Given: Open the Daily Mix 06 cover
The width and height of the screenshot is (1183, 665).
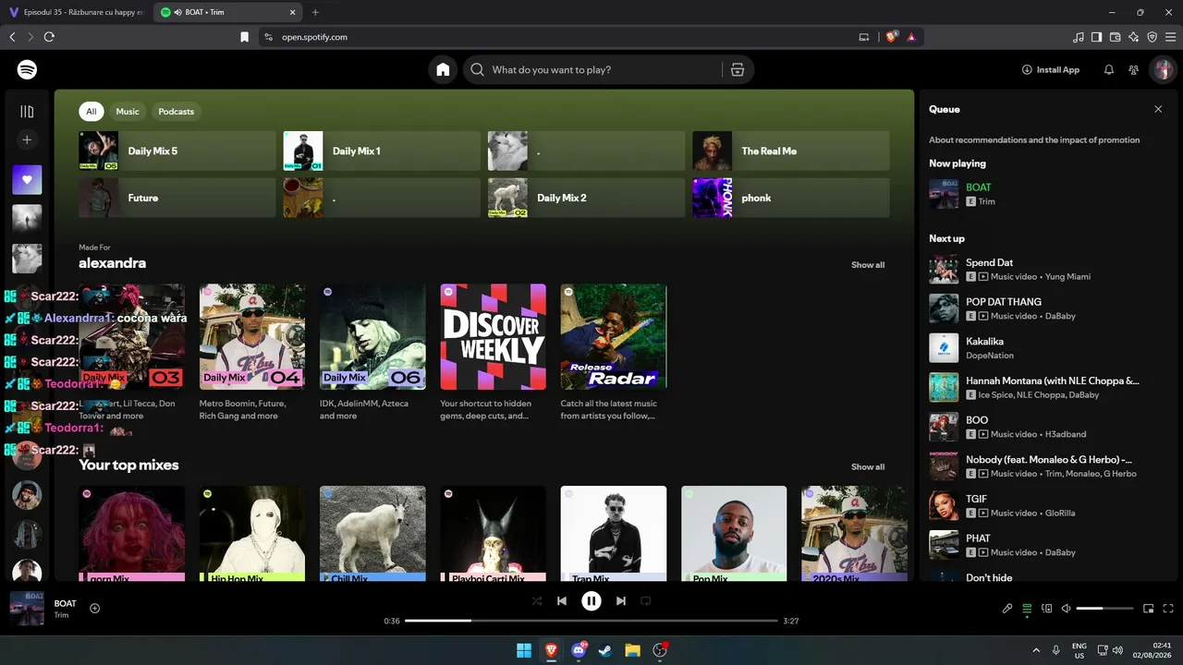Looking at the screenshot, I should (372, 337).
